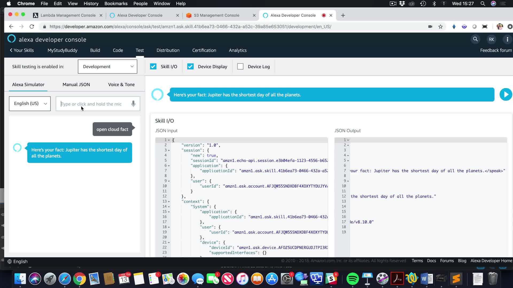This screenshot has width=513, height=288.
Task: Click the search magnifier in the console header
Action: pyautogui.click(x=475, y=39)
